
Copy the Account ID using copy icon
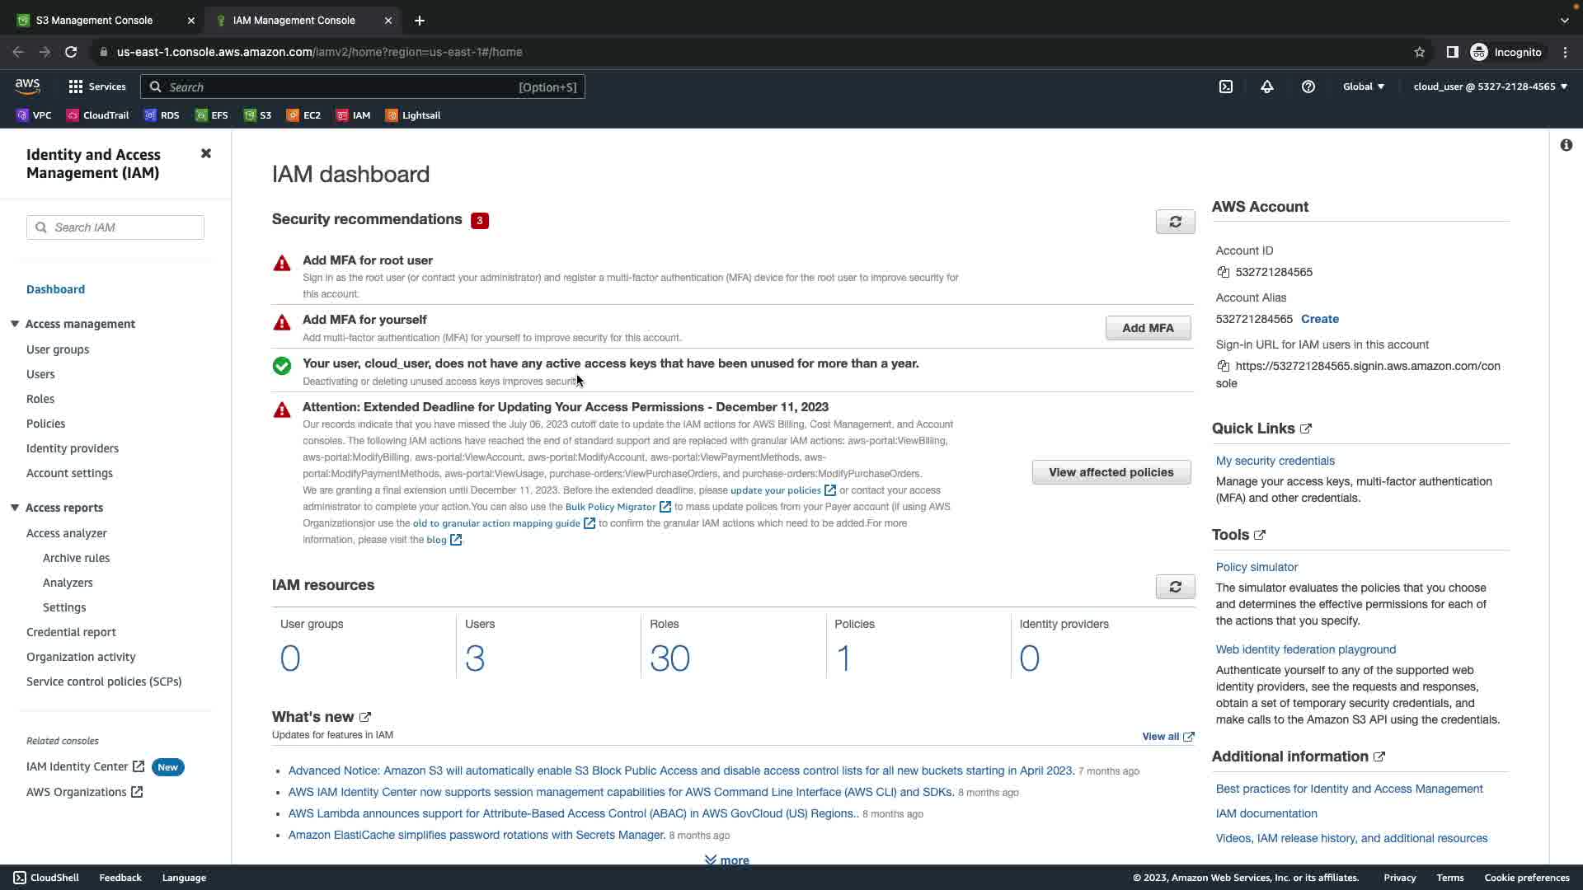[1224, 272]
